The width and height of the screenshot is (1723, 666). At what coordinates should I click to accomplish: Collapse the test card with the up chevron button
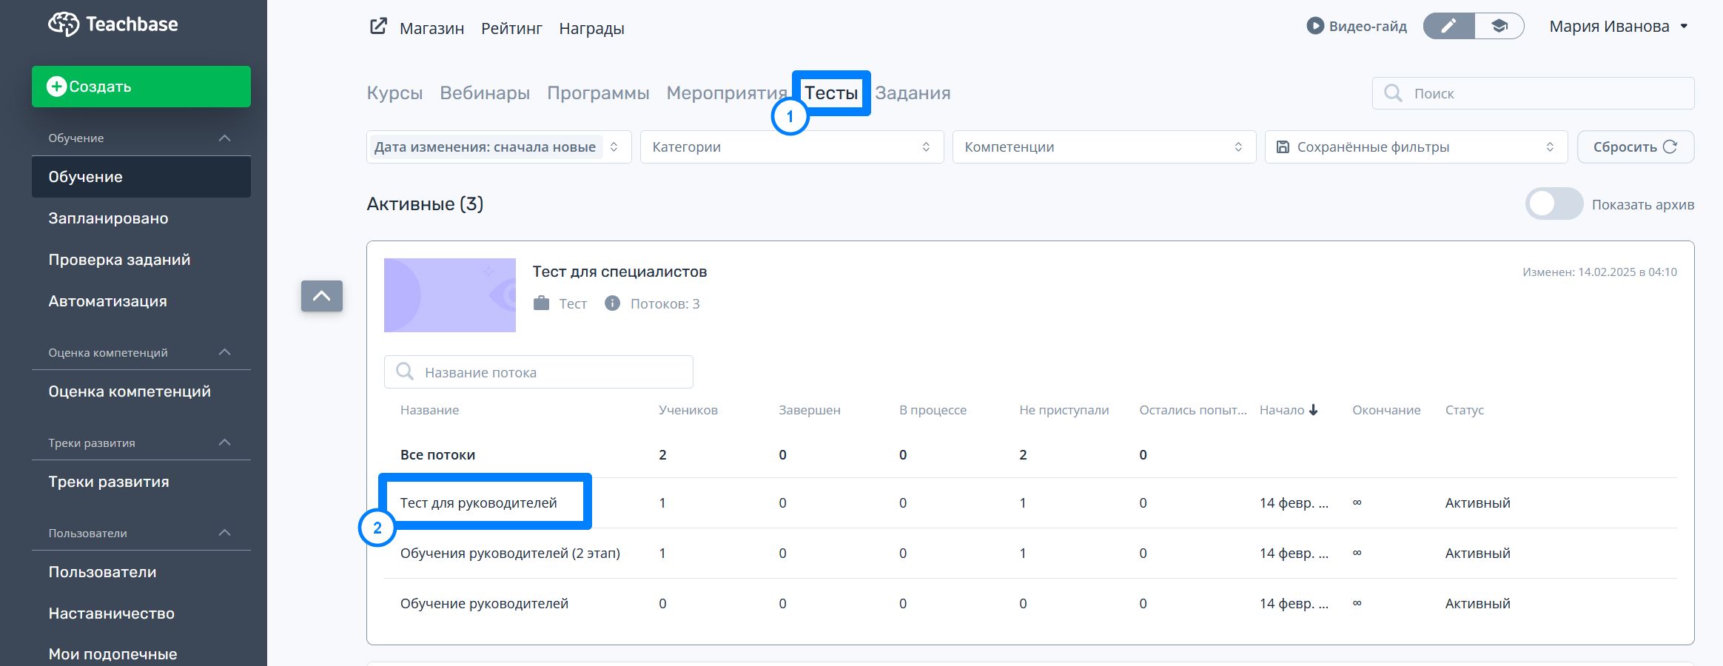point(322,296)
